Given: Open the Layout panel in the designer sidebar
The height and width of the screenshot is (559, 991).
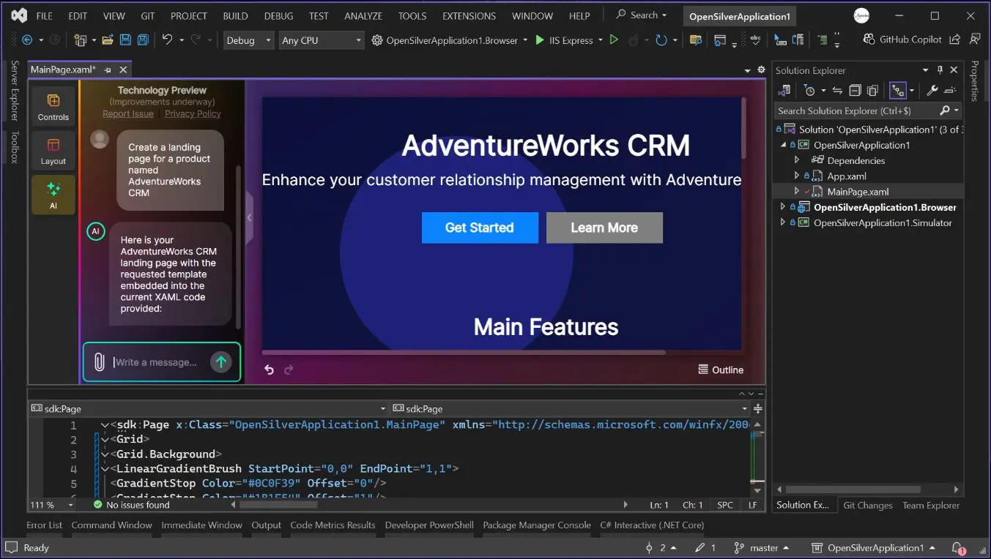Looking at the screenshot, I should pos(53,151).
